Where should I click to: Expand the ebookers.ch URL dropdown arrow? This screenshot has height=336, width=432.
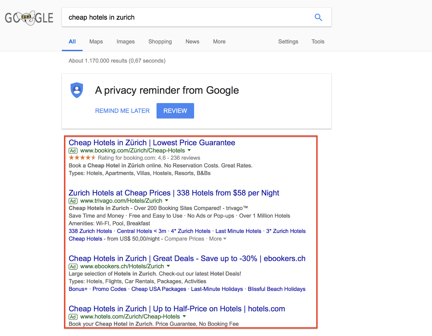click(x=168, y=266)
